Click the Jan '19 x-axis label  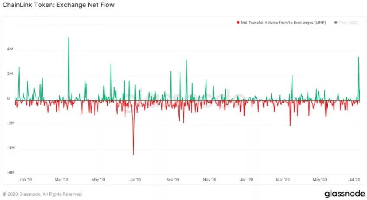[x=26, y=180]
